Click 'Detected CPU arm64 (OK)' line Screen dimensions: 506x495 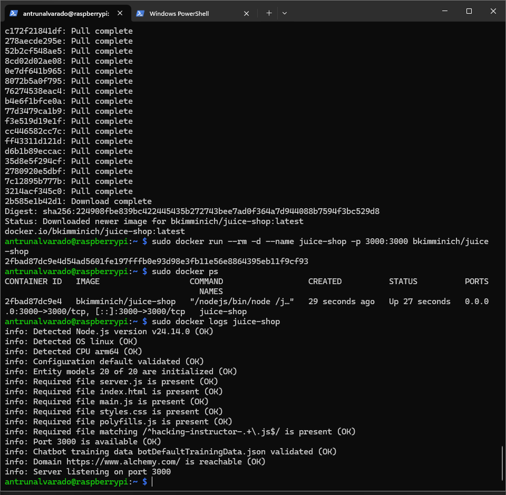74,352
